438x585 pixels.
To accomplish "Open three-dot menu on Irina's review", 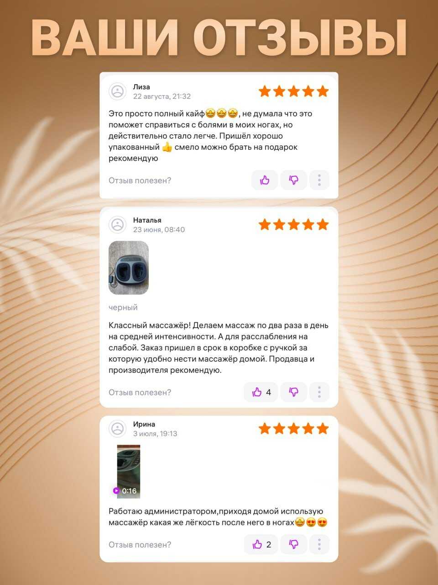I will pyautogui.click(x=319, y=544).
